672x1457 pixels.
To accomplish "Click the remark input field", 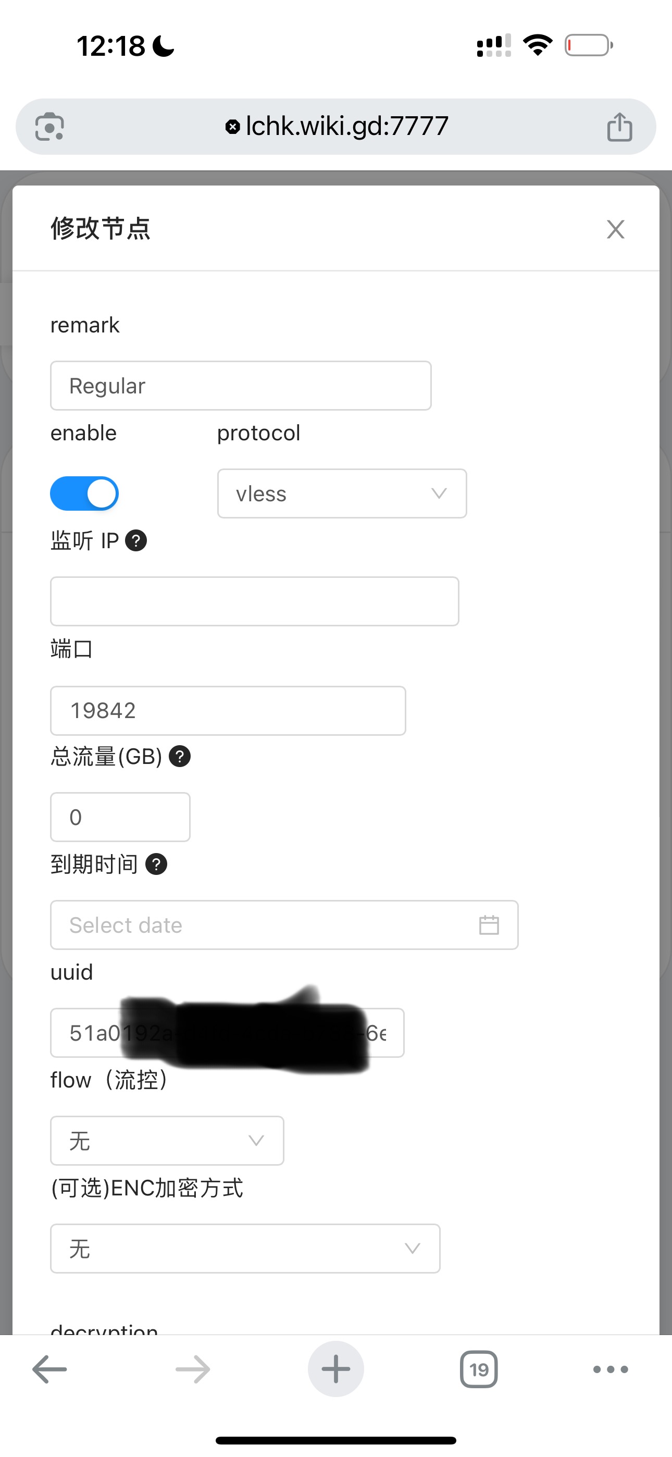I will pyautogui.click(x=240, y=386).
